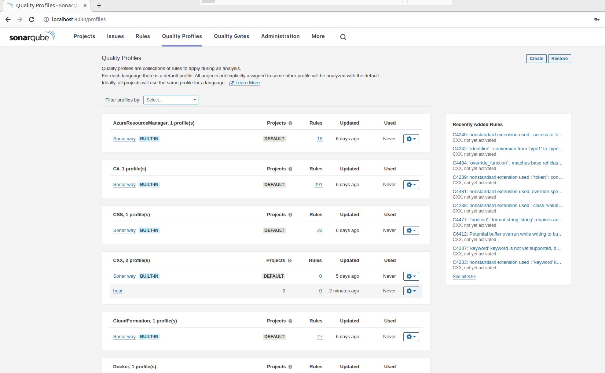Open gear actions menu for C# Sonar way
Viewport: 605px width, 373px height.
[411, 185]
